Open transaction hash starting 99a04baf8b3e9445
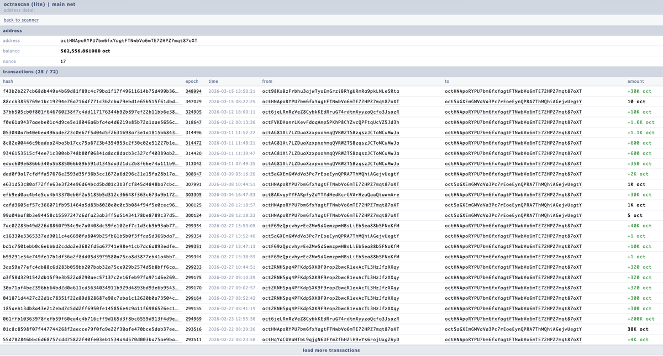The height and width of the screenshot is (356, 663). tap(91, 215)
